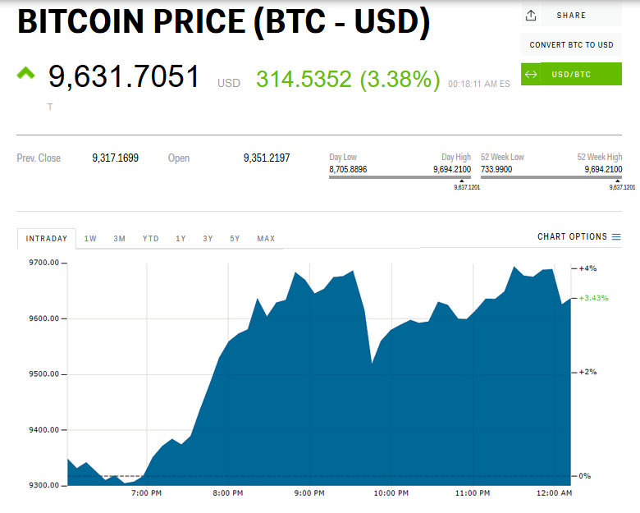Image resolution: width=640 pixels, height=513 pixels.
Task: Choose the 3Y chart tab
Action: click(x=208, y=239)
